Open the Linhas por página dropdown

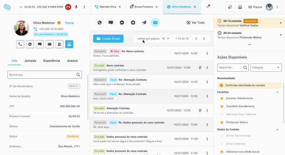[x=166, y=38]
